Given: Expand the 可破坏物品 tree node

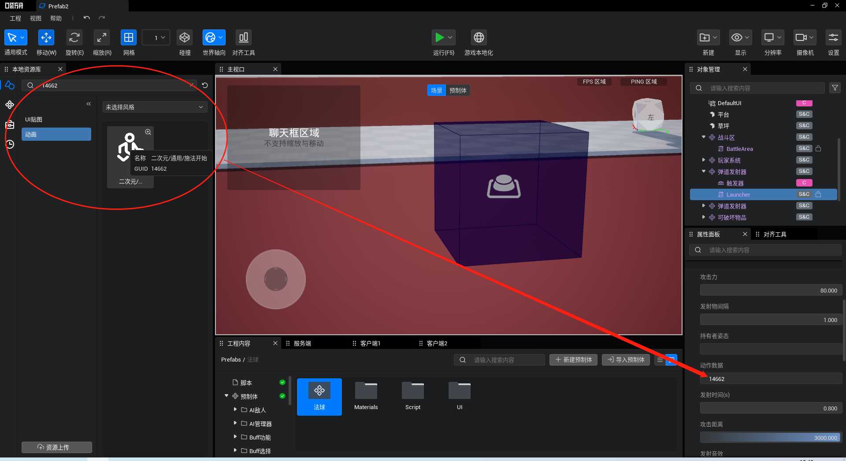Looking at the screenshot, I should (x=704, y=217).
